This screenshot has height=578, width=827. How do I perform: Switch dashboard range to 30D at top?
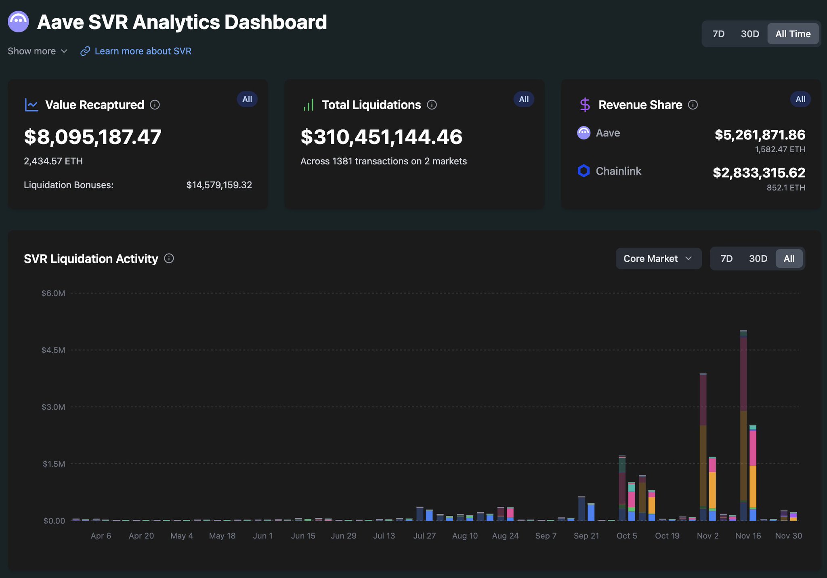750,34
